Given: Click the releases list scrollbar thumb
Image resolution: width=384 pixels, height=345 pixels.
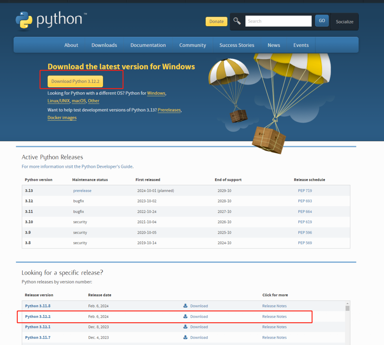Looking at the screenshot, I should click(x=347, y=308).
